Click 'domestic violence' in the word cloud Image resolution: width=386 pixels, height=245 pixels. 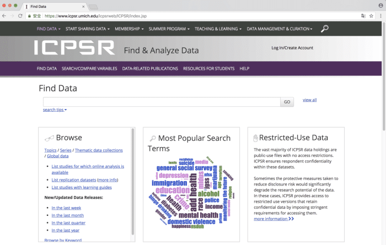(x=191, y=222)
